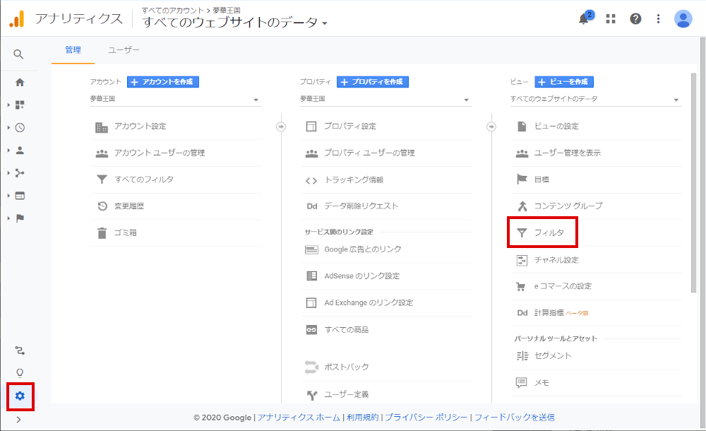The image size is (706, 431).
Task: Open アカウント ユーザーの管理
Action: tap(176, 153)
